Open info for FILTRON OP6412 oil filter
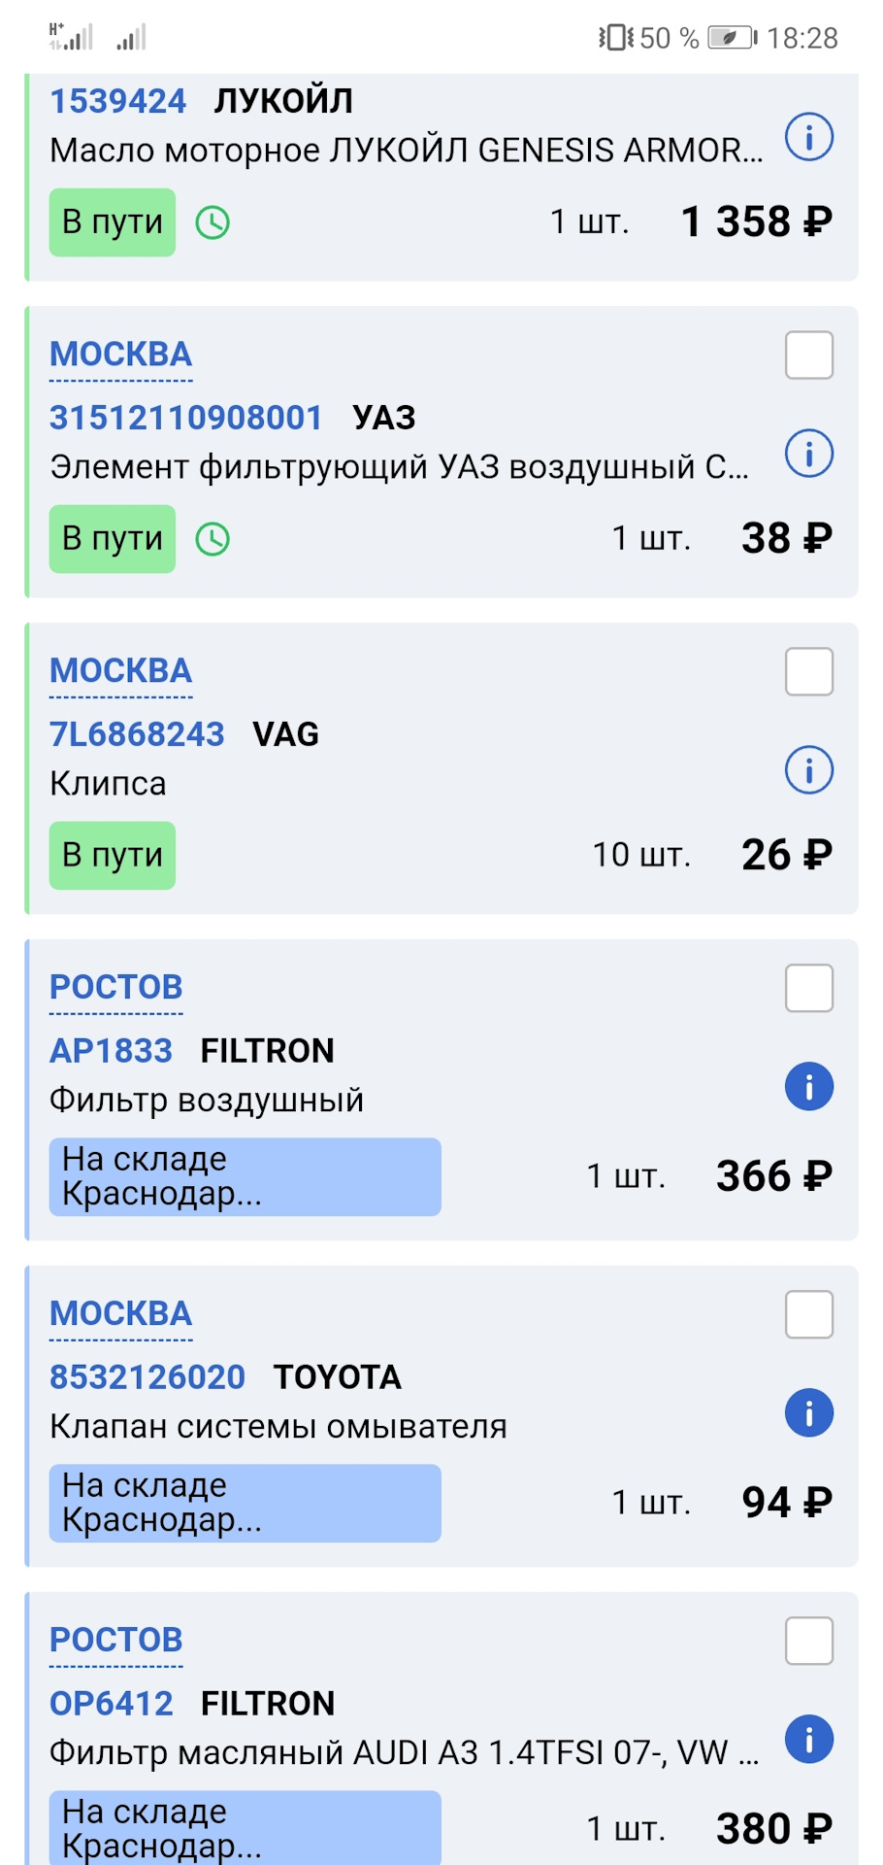This screenshot has height=1865, width=883. coord(808,1739)
